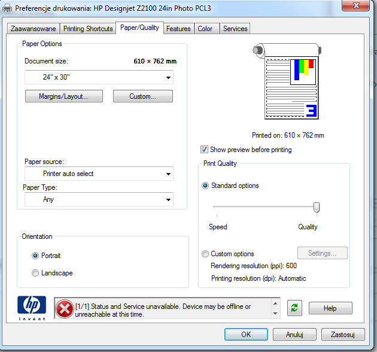Click the '610 × 762 mm' document size text
The width and height of the screenshot is (377, 352).
pyautogui.click(x=155, y=61)
